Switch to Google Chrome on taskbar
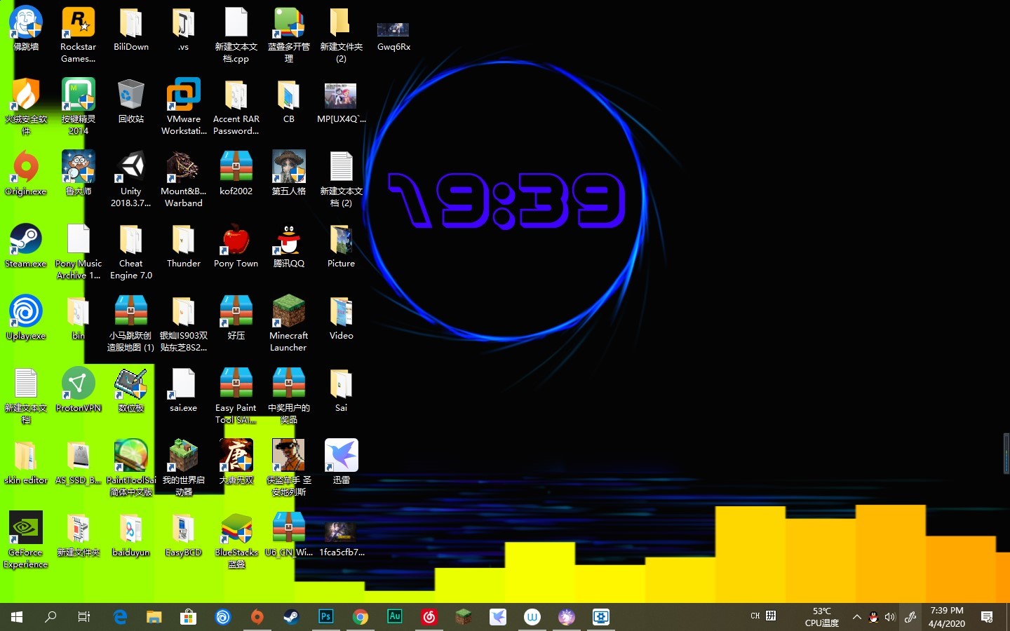The width and height of the screenshot is (1010, 631). 361,617
